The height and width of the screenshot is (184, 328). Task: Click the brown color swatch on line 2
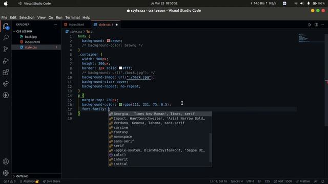coord(108,41)
